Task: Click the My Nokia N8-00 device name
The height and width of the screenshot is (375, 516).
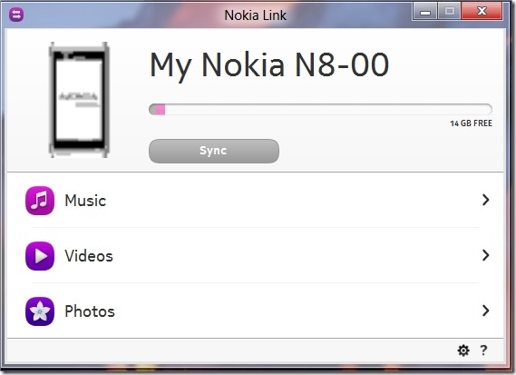Action: (269, 65)
